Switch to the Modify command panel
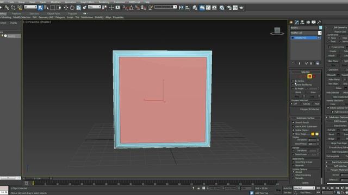Screen dimensions: 348x195 [x=297, y=22]
